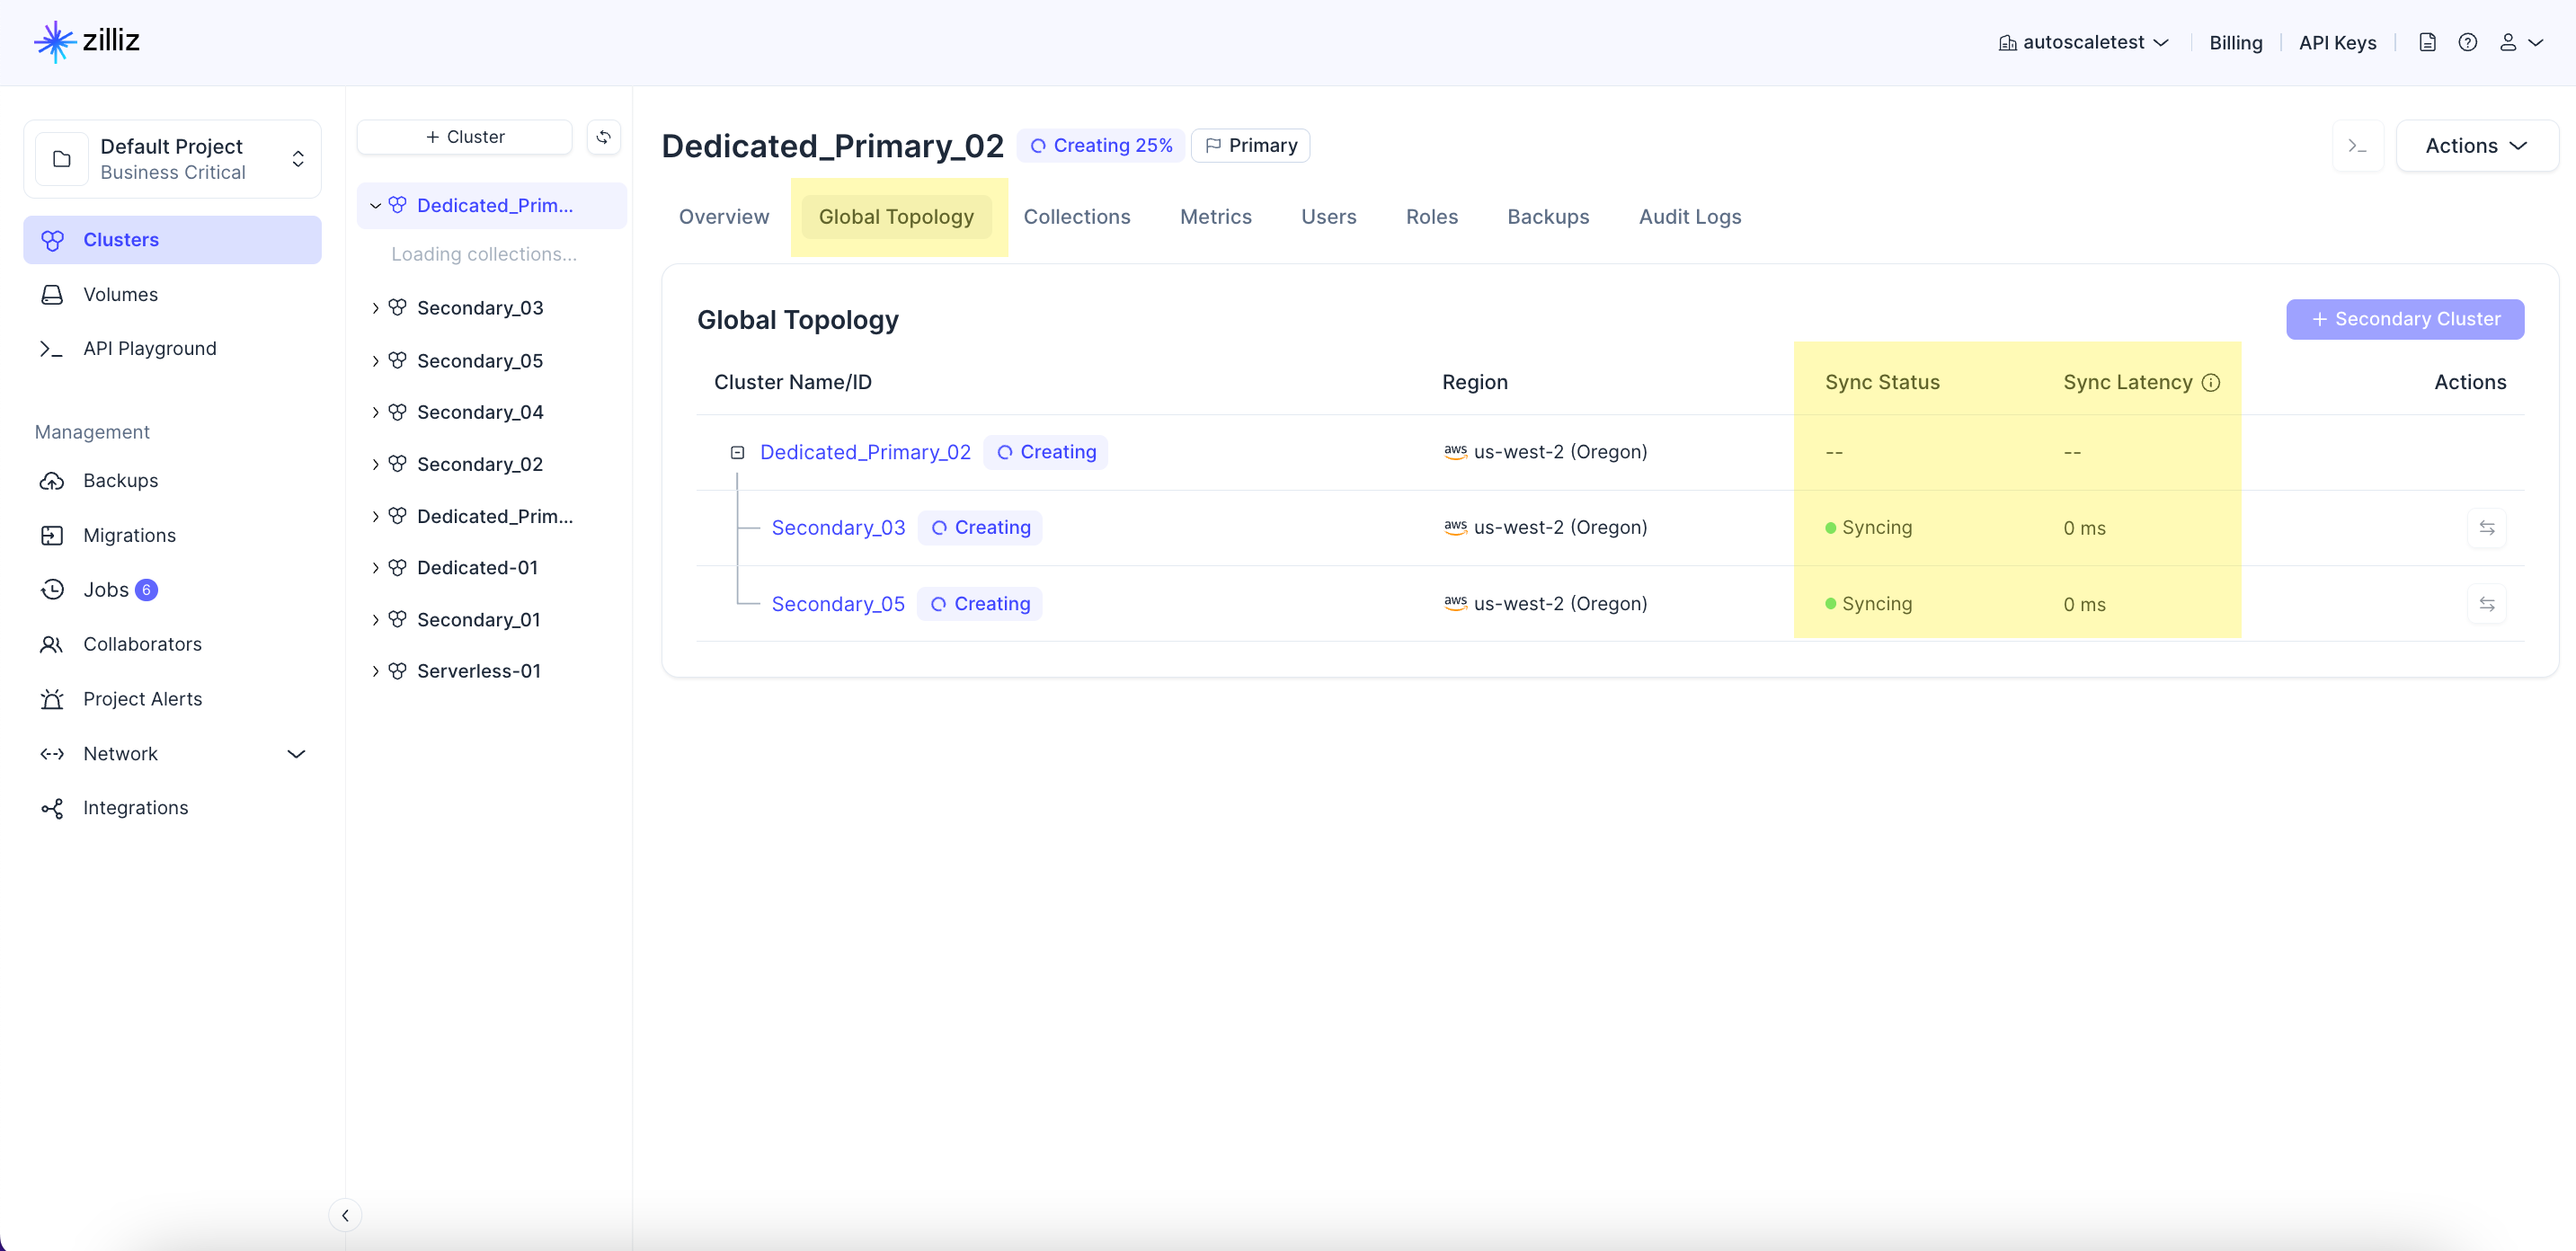Collapse the sidebar with the arrow button
The image size is (2576, 1251).
(x=345, y=1215)
